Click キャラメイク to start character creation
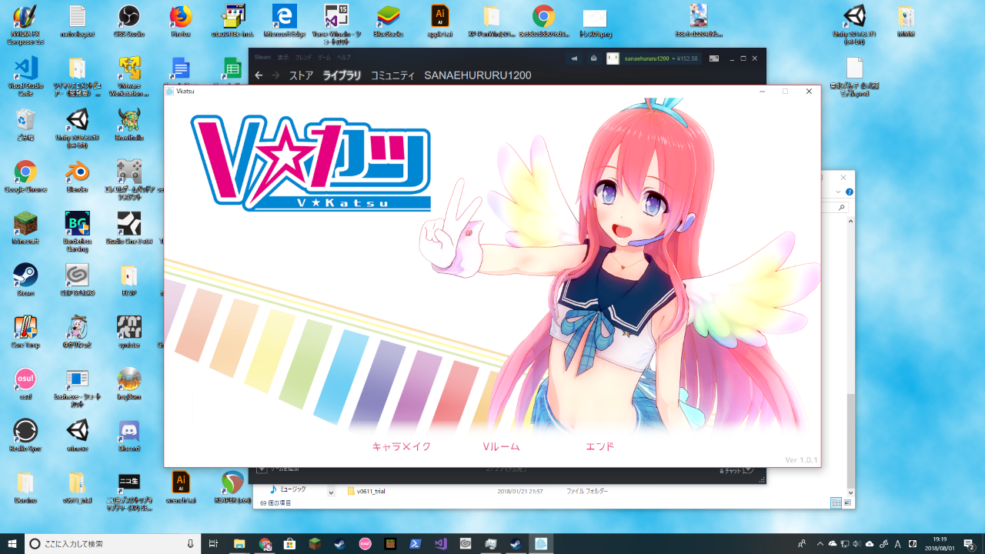 pyautogui.click(x=401, y=446)
